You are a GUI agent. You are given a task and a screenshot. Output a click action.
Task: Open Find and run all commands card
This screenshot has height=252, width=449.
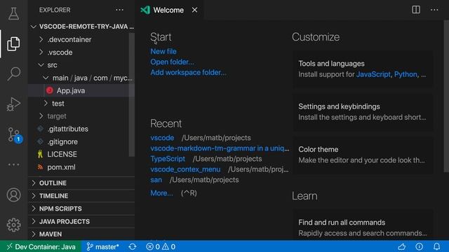tap(363, 225)
